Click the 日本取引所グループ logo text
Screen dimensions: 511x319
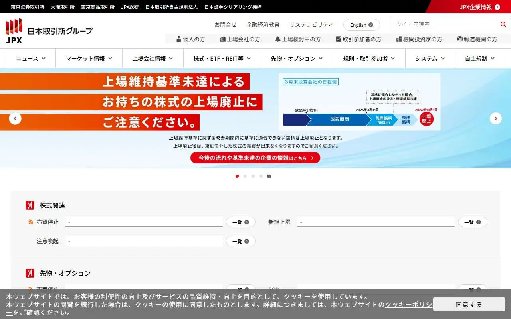tap(60, 31)
